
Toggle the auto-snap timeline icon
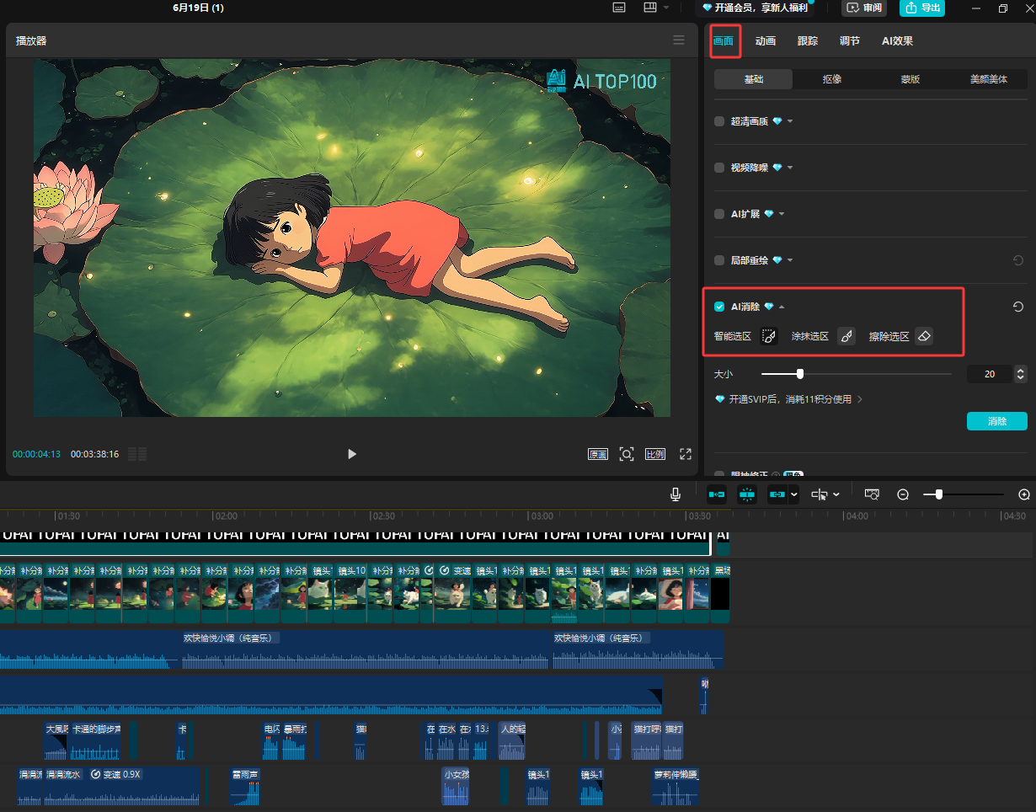pos(747,494)
